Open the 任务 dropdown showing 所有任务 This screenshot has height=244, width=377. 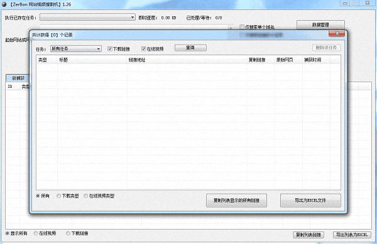coord(76,49)
